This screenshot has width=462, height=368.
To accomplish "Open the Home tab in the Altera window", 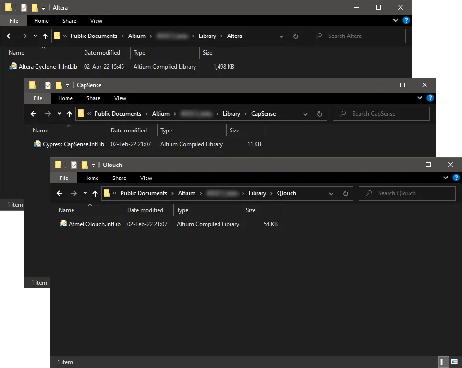I will tap(41, 21).
